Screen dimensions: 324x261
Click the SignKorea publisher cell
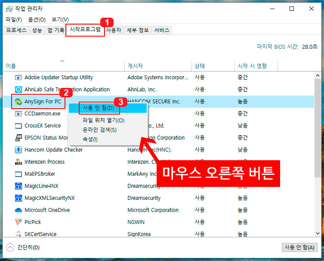(x=139, y=234)
